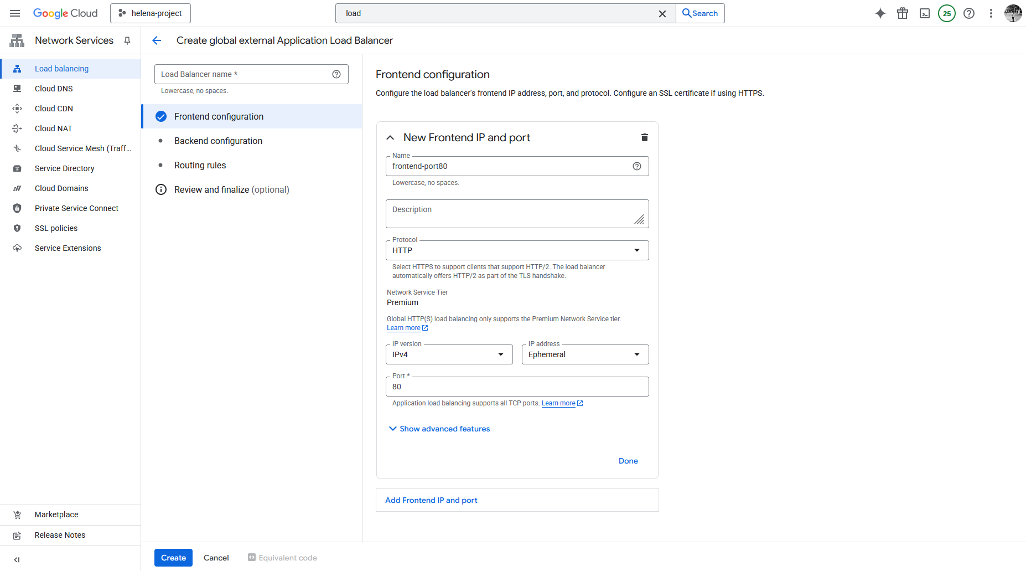This screenshot has width=1026, height=571.
Task: Open the Protocol dropdown
Action: tap(516, 250)
